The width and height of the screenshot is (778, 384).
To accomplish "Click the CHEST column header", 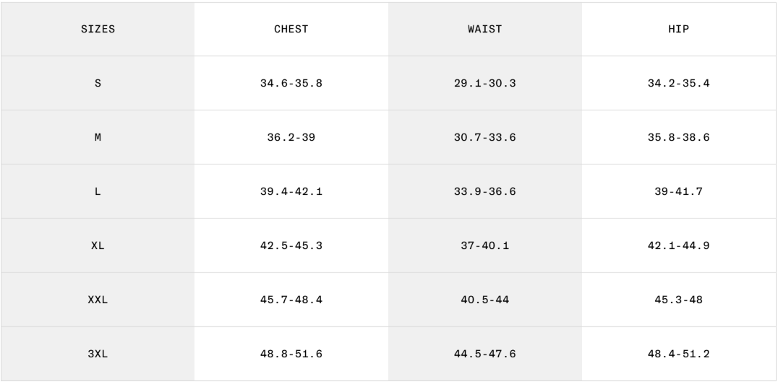I will [291, 30].
